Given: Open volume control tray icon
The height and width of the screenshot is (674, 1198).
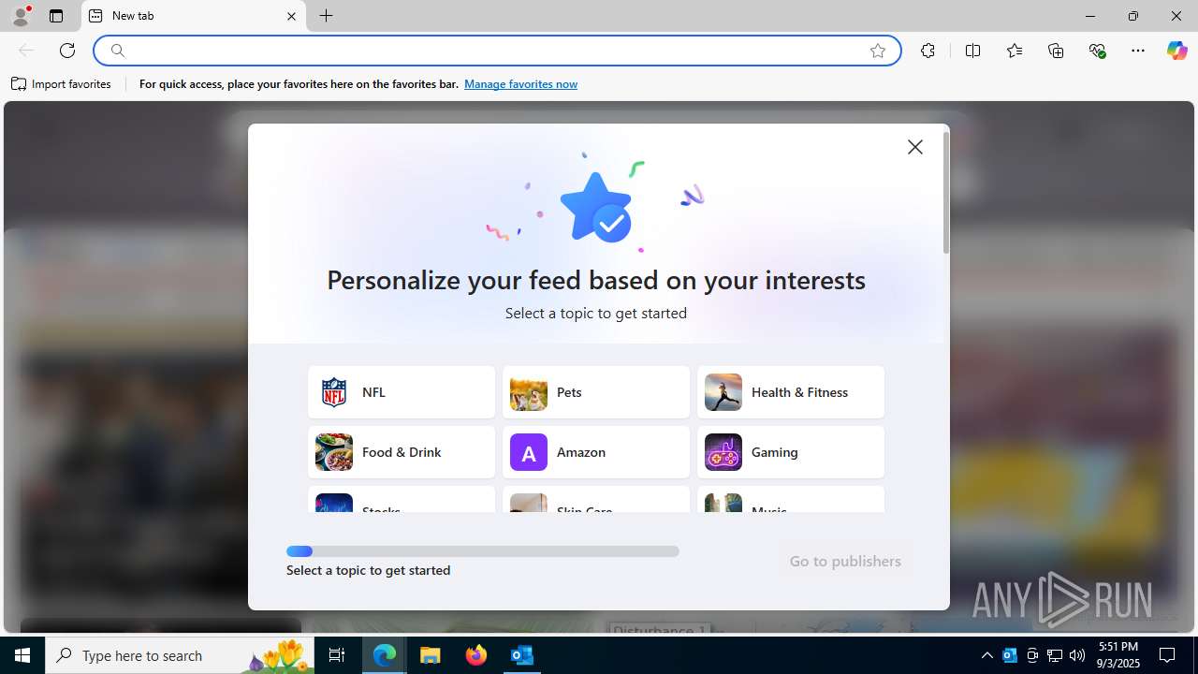Looking at the screenshot, I should pos(1077,655).
